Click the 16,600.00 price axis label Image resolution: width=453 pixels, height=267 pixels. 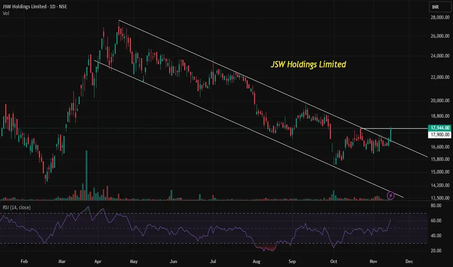click(440, 147)
